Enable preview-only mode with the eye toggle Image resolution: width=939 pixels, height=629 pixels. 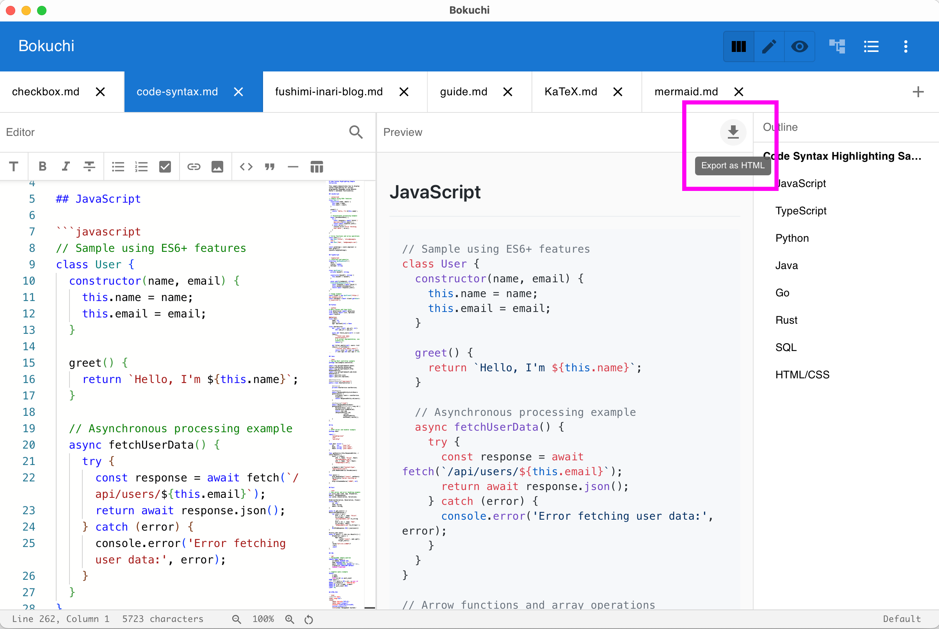[799, 46]
